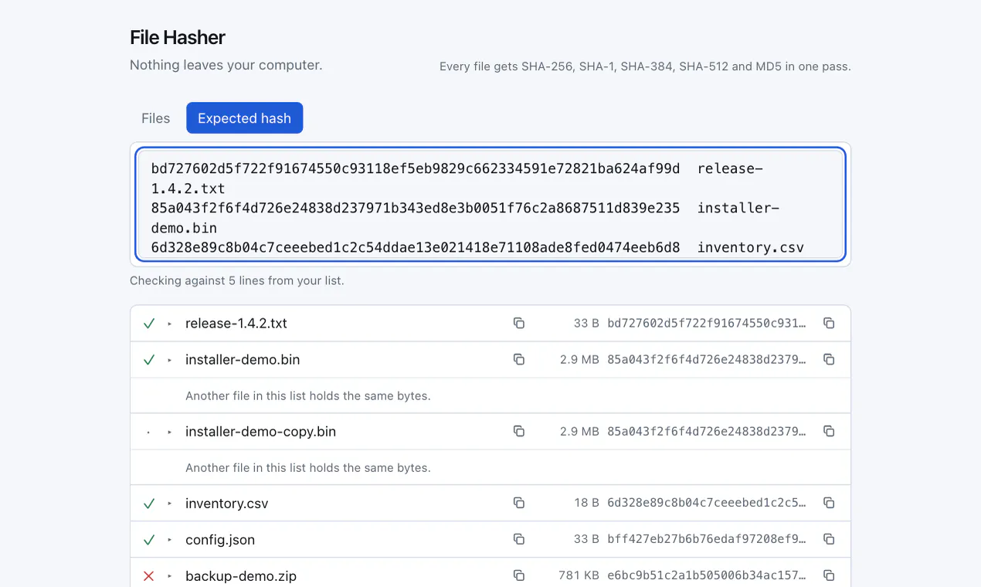The height and width of the screenshot is (587, 981).
Task: Copy the inventory.csv file name
Action: click(519, 503)
